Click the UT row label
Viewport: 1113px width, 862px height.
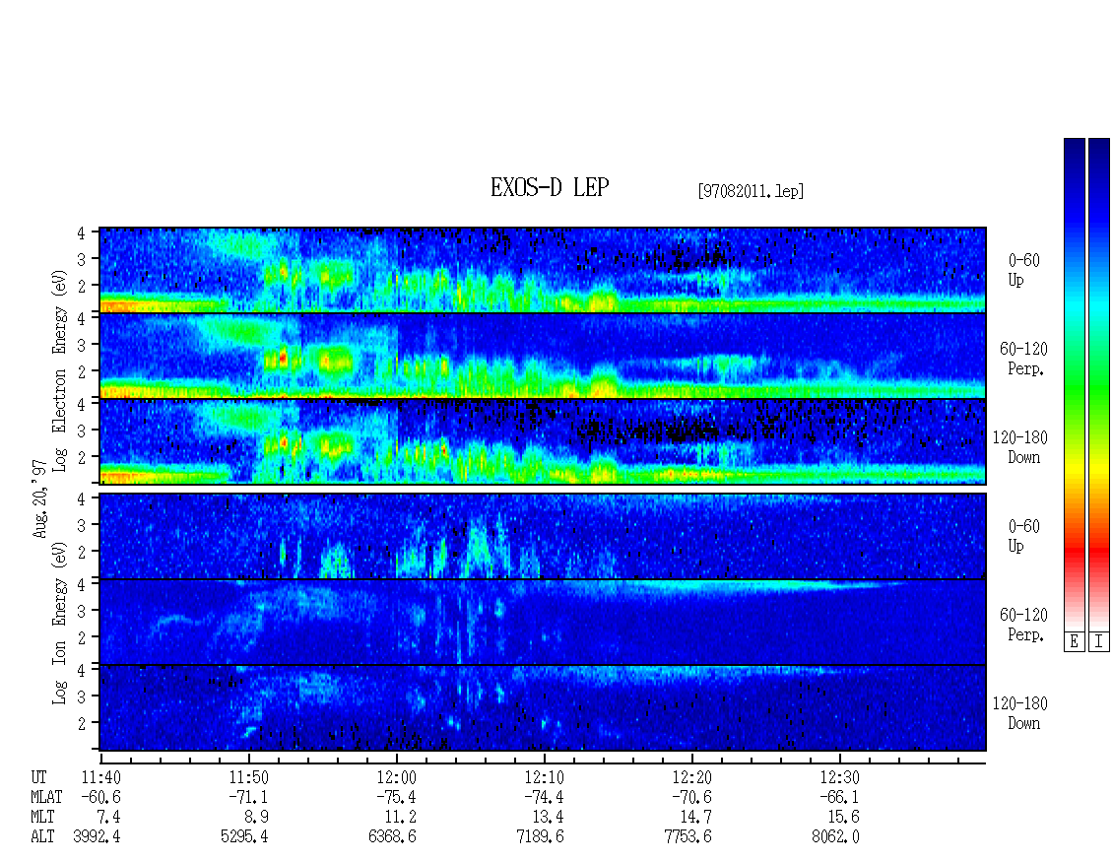coord(39,777)
